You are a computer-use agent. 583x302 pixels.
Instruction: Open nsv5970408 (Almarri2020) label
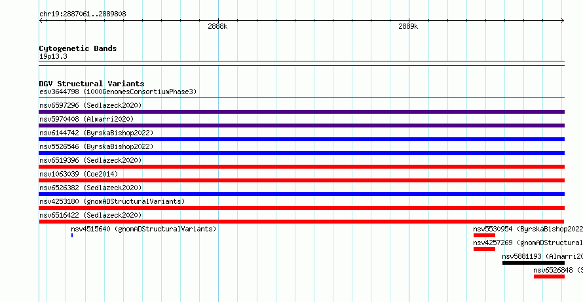(86, 119)
